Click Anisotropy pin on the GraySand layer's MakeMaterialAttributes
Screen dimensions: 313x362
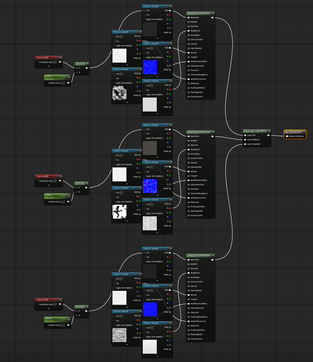[189, 277]
